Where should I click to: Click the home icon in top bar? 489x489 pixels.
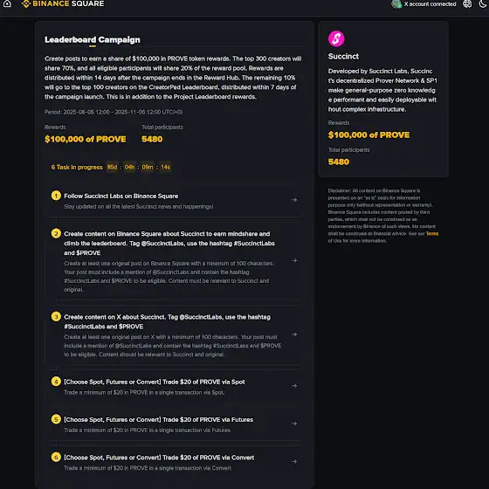coord(7,3)
